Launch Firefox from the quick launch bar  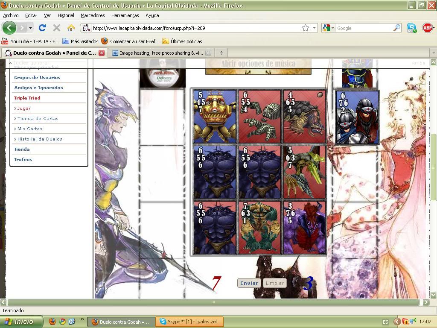(x=52, y=322)
